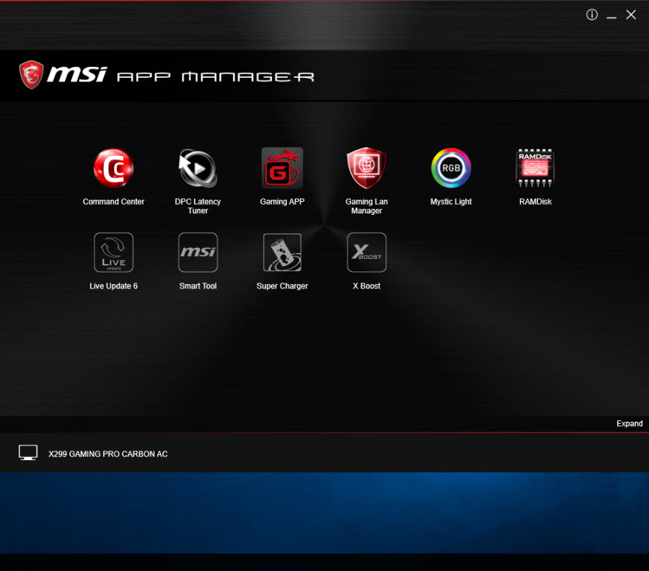Viewport: 649px width, 571px height.
Task: Click the "Live Update 6" text label
Action: point(113,286)
